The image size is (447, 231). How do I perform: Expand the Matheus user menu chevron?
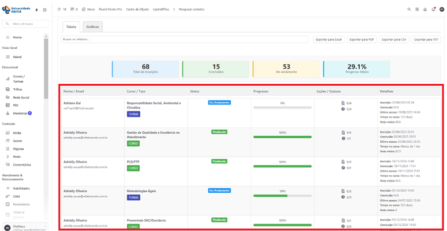pos(45,226)
